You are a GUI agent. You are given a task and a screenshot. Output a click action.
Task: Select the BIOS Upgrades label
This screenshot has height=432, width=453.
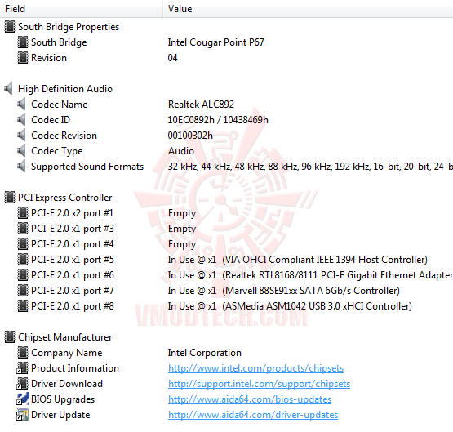(63, 399)
